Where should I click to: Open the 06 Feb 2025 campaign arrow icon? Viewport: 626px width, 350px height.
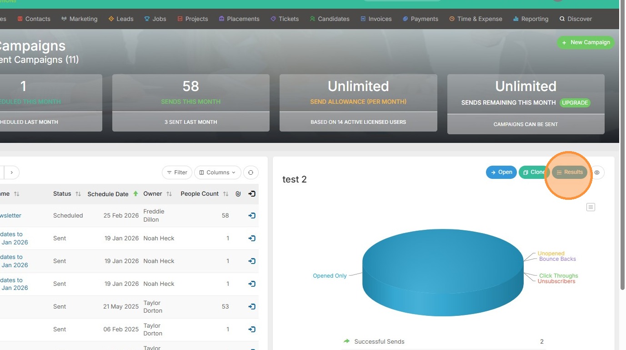tap(252, 329)
